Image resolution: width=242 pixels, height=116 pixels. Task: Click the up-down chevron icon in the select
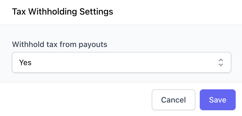click(x=221, y=62)
